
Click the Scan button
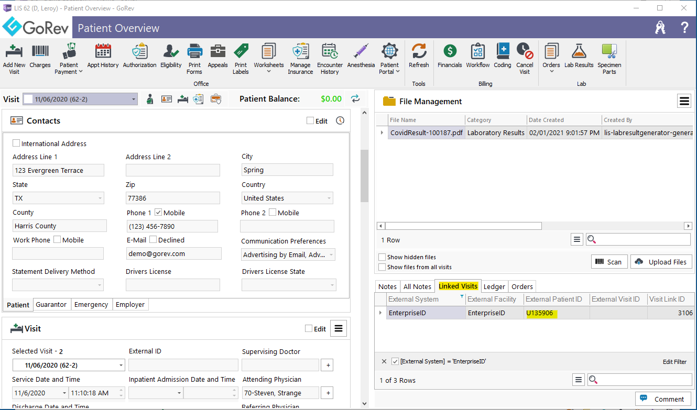tap(609, 262)
